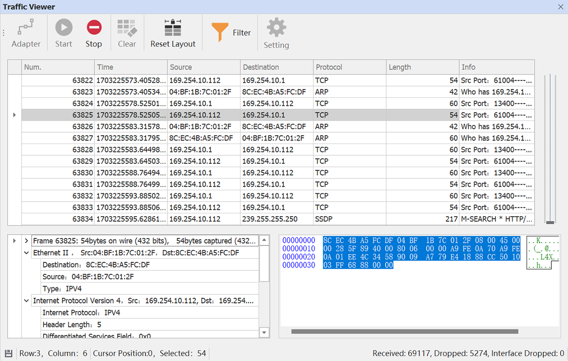Click the Reset Layout icon
Image resolution: width=568 pixels, height=361 pixels.
pyautogui.click(x=173, y=28)
